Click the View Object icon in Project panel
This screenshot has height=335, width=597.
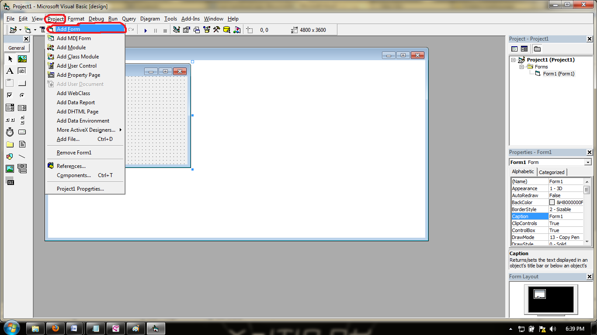click(524, 49)
